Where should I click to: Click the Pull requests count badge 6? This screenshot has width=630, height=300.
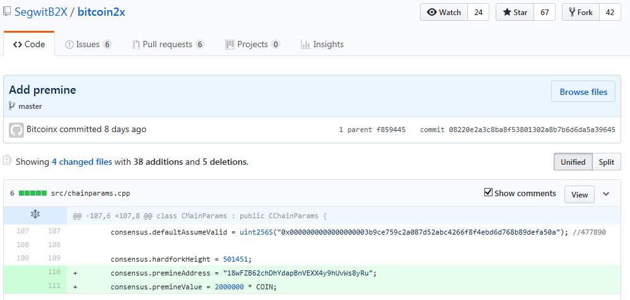tap(200, 44)
